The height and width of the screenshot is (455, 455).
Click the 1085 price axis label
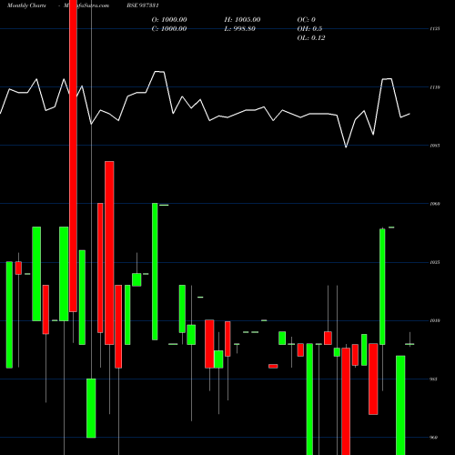(435, 146)
